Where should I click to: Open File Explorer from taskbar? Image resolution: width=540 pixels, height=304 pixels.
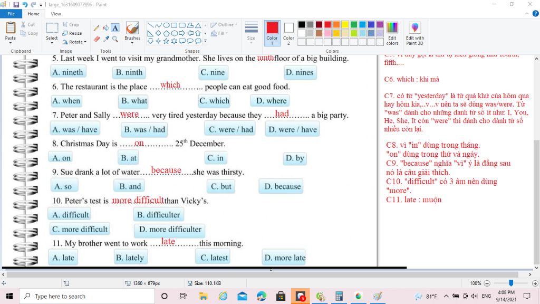coord(203,296)
